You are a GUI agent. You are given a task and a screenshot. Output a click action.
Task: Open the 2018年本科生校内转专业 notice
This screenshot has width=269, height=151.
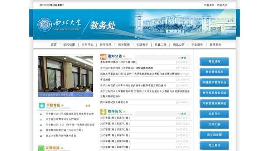coord(133,86)
